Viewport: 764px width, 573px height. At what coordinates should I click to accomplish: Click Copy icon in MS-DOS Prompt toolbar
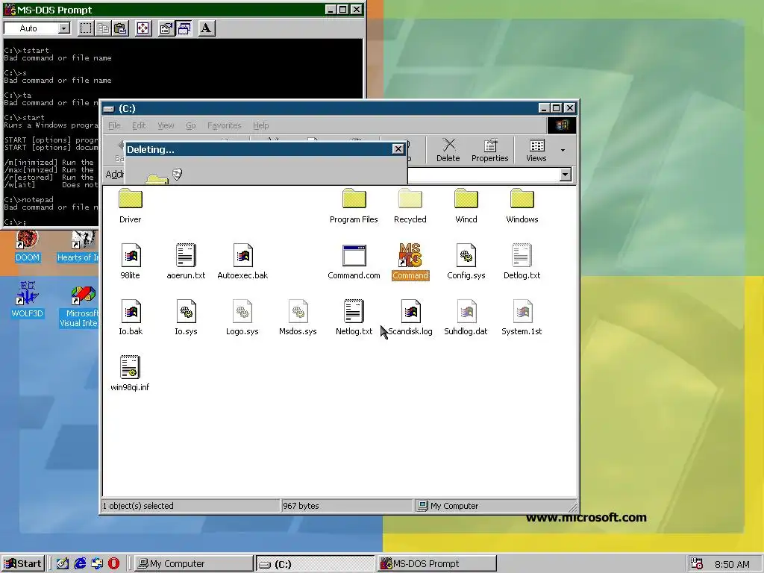[x=103, y=28]
